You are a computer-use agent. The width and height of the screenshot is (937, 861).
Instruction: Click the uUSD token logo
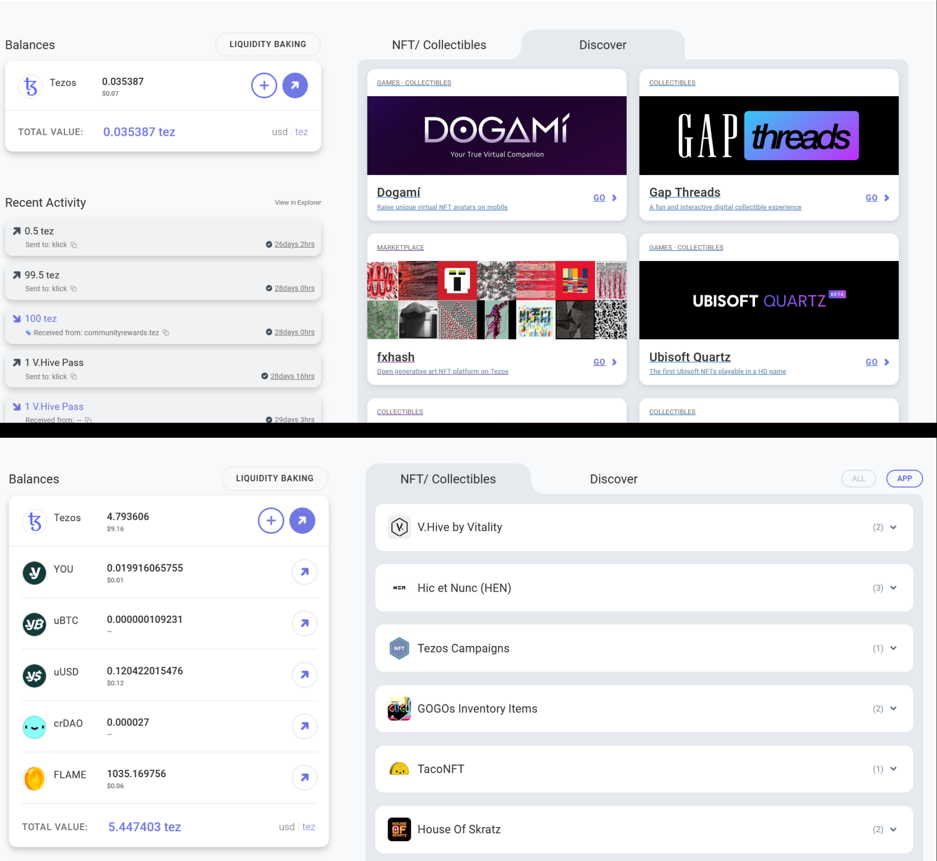click(x=35, y=675)
